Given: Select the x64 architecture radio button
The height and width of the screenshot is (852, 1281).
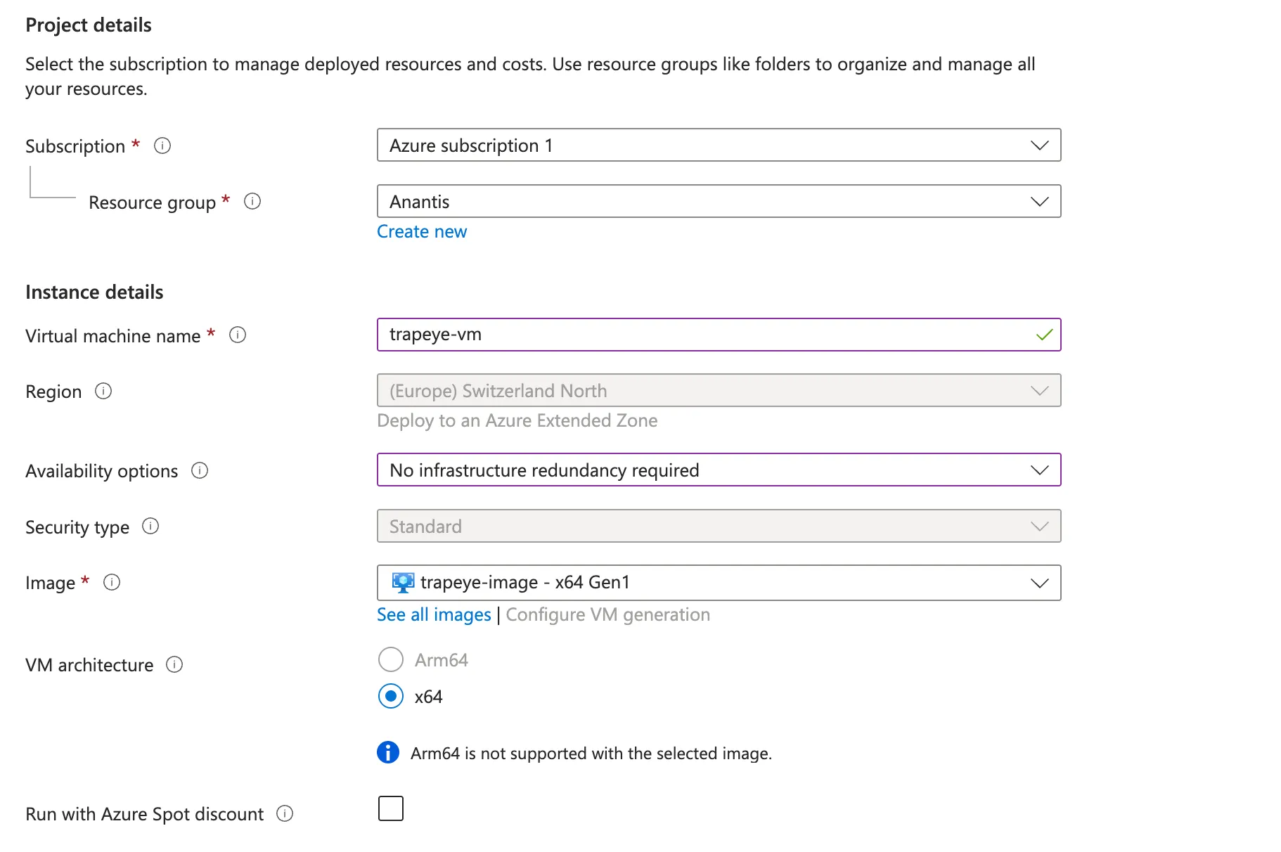Looking at the screenshot, I should pyautogui.click(x=390, y=697).
